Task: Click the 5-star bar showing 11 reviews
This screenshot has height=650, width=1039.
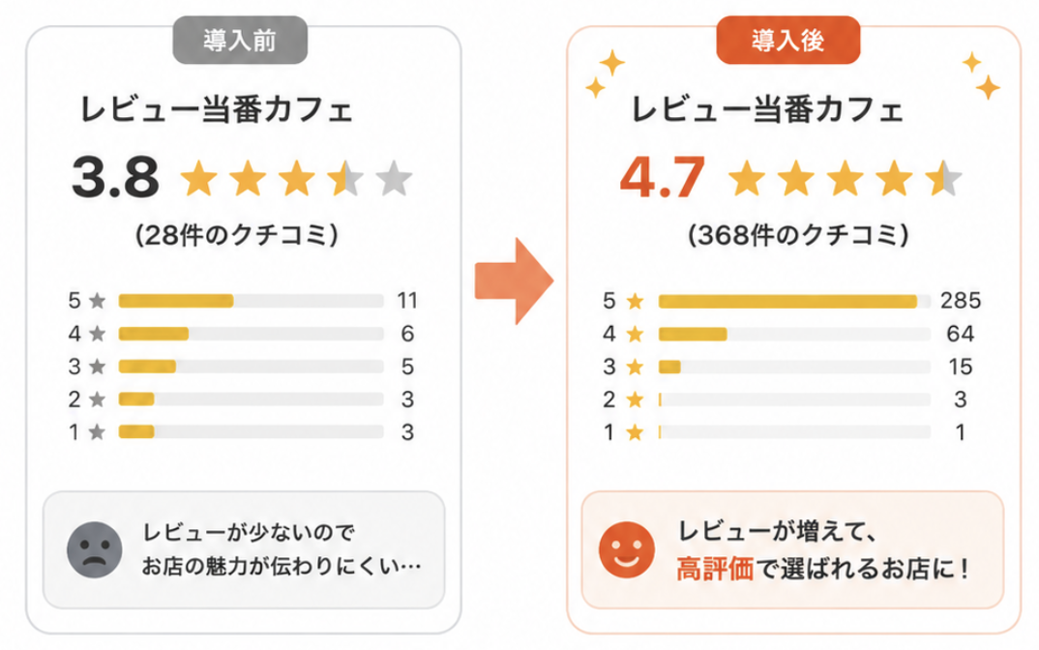Action: 252,301
